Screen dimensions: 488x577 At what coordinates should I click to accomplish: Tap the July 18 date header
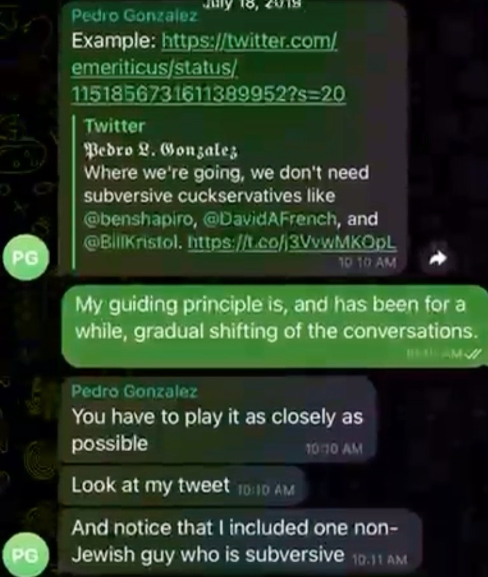click(253, 4)
